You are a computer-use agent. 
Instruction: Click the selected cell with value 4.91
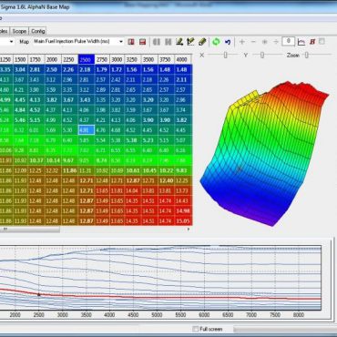[x=87, y=130]
